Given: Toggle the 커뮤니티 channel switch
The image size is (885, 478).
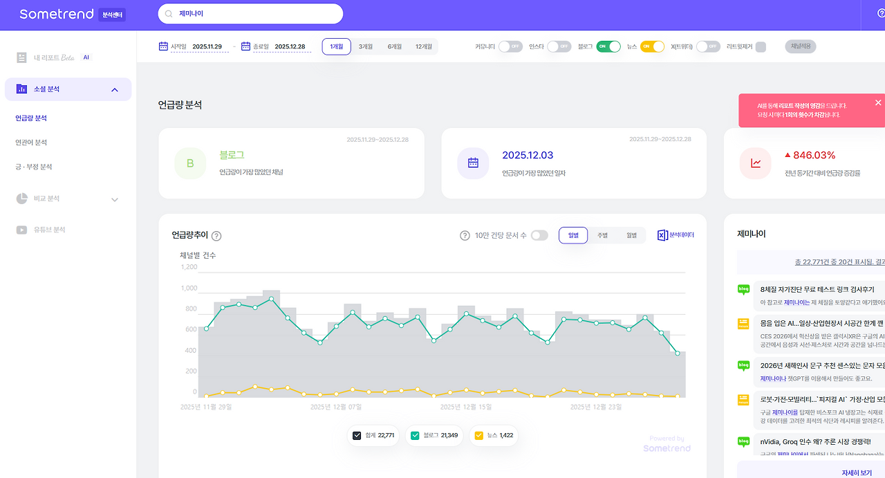Looking at the screenshot, I should [x=510, y=46].
